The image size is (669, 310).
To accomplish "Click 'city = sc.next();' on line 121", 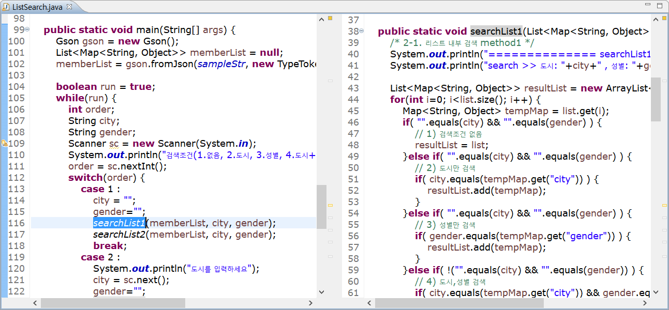I will tap(131, 280).
